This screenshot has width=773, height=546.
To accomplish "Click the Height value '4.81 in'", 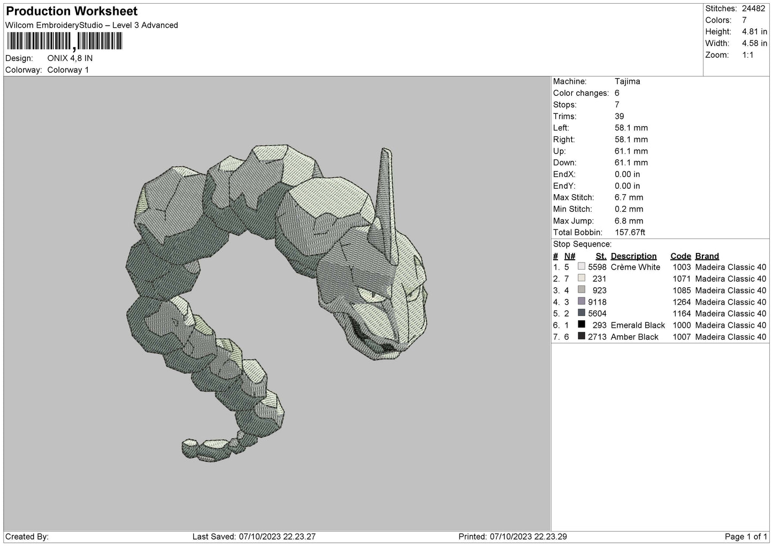I will tap(754, 32).
